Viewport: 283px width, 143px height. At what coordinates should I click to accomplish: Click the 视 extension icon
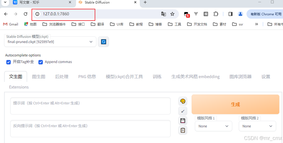click(x=206, y=14)
